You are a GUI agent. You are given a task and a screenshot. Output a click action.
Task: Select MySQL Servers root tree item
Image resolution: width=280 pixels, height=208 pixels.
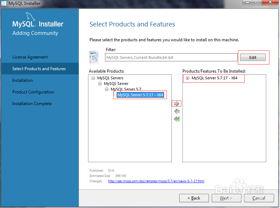110,78
